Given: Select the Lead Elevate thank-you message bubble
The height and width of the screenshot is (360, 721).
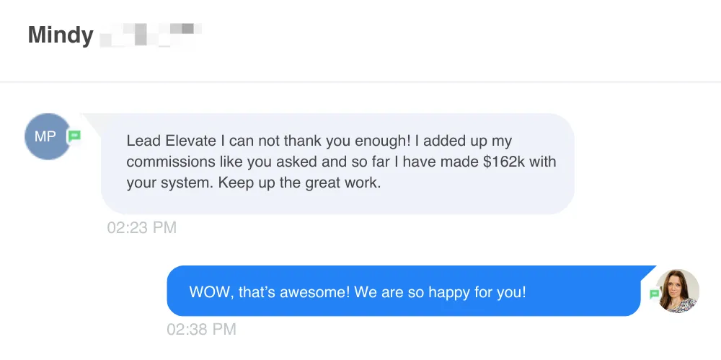Looking at the screenshot, I should click(337, 164).
